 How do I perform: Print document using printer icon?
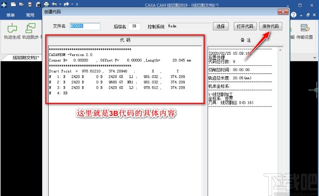pyautogui.click(x=46, y=4)
